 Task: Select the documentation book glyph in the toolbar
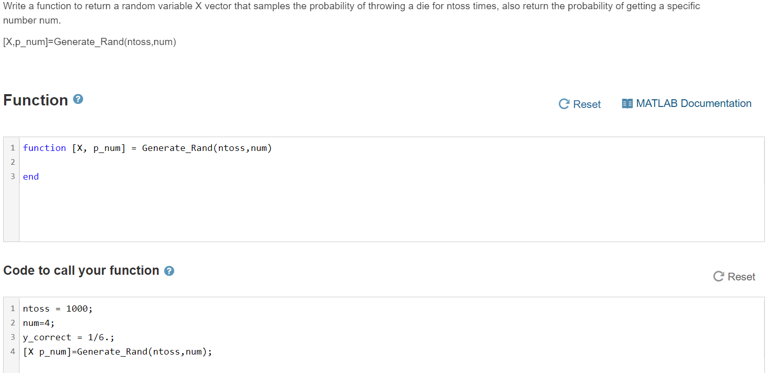(626, 103)
